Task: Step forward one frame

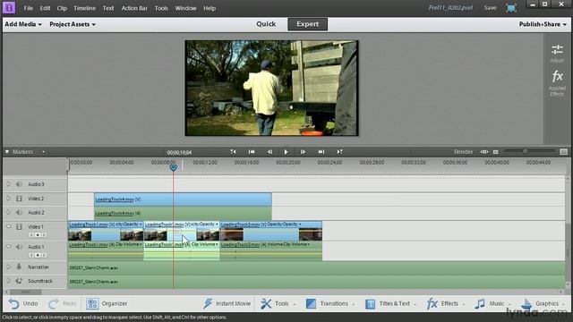Action: (303, 151)
